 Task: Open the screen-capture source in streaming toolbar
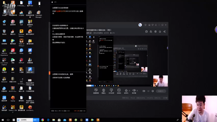click(96, 91)
